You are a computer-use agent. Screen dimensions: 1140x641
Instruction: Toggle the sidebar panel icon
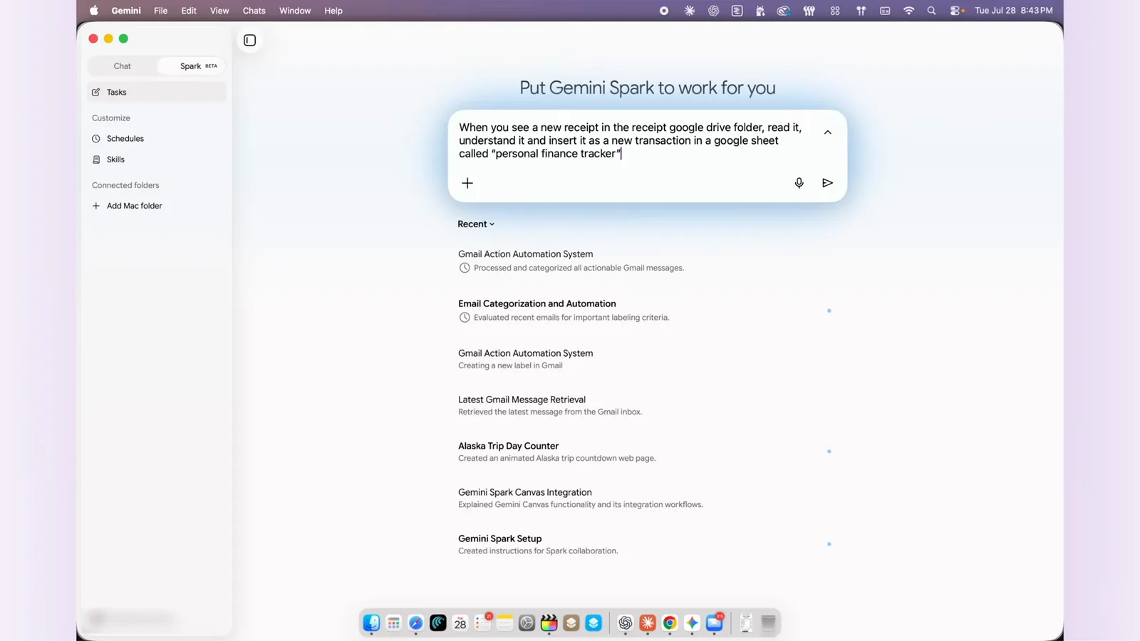[249, 41]
